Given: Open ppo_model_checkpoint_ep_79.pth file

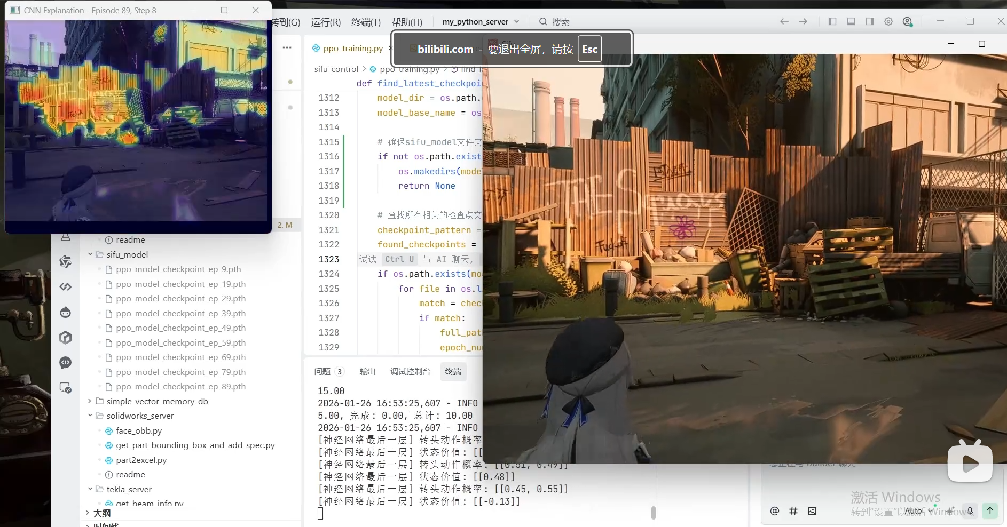Looking at the screenshot, I should pyautogui.click(x=180, y=372).
